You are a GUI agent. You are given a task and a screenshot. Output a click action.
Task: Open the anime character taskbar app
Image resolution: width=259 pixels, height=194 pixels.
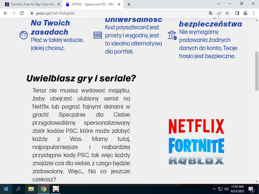56,189
